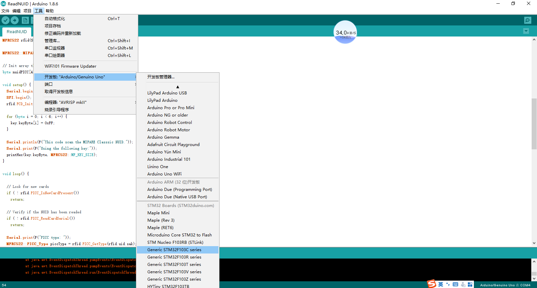Select Arduino Uno WiFi board
This screenshot has height=288, width=537.
click(178, 174)
